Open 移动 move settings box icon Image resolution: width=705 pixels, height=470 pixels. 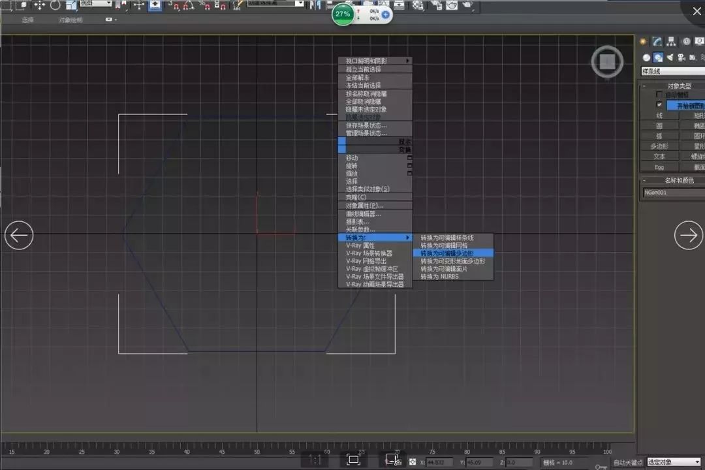[409, 158]
